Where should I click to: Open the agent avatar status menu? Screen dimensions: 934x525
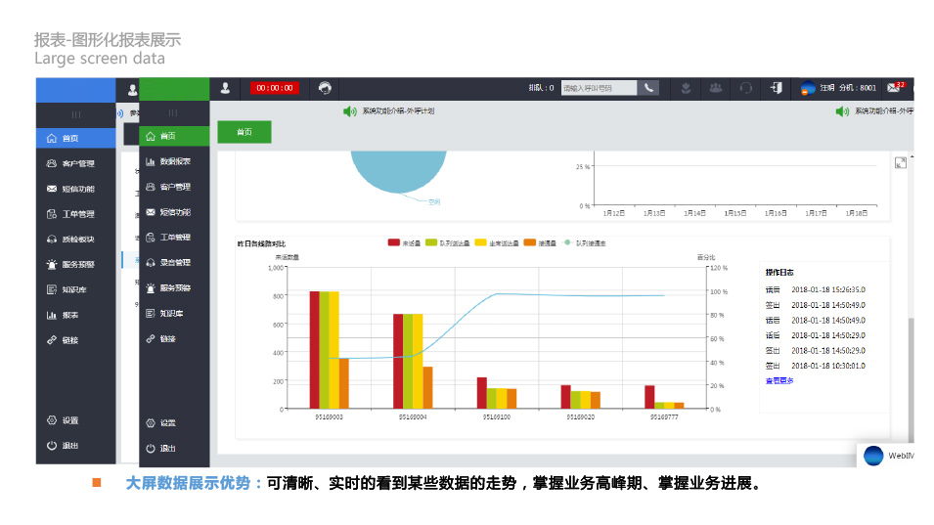coord(808,88)
